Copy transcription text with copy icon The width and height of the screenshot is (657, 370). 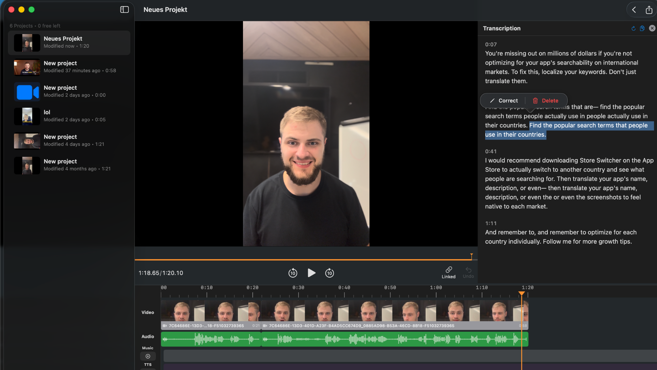(642, 28)
